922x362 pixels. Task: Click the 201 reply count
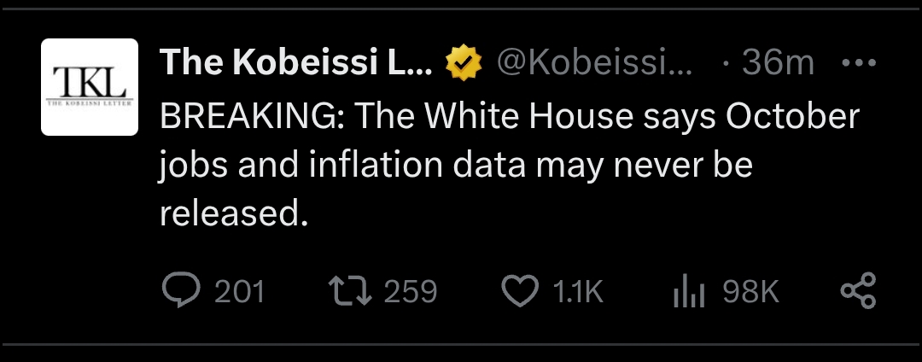tap(239, 292)
